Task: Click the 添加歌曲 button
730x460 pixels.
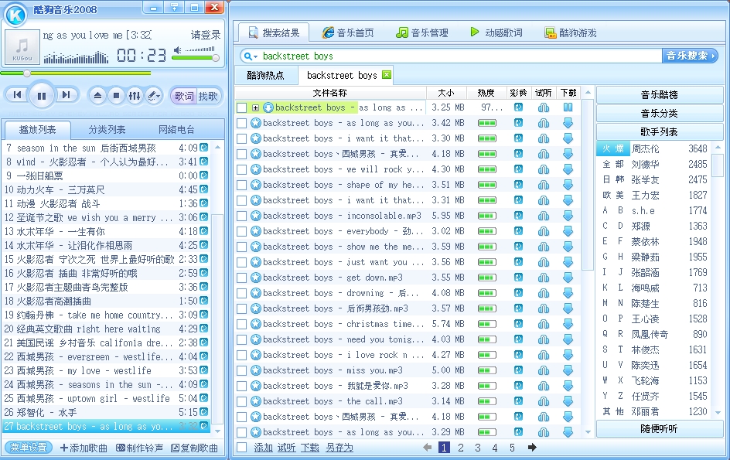Action: pyautogui.click(x=84, y=448)
